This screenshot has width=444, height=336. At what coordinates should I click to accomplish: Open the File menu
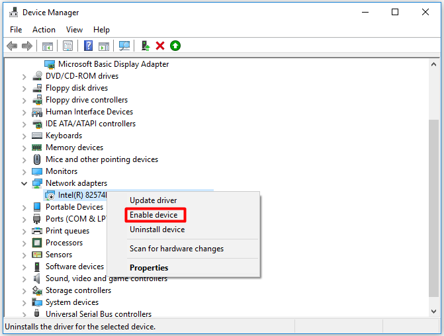click(x=16, y=30)
